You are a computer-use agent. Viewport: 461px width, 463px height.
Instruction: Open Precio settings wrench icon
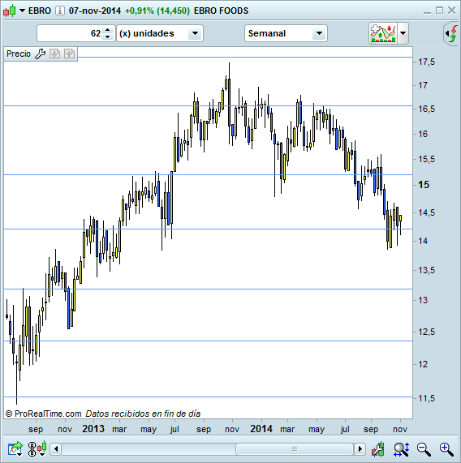pos(40,54)
